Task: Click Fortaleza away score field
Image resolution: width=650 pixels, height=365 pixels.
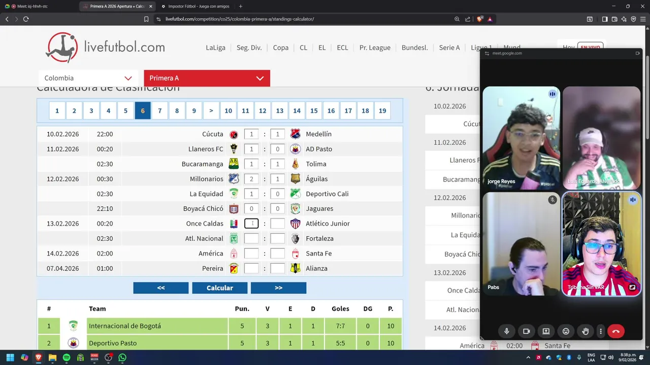Action: click(277, 238)
